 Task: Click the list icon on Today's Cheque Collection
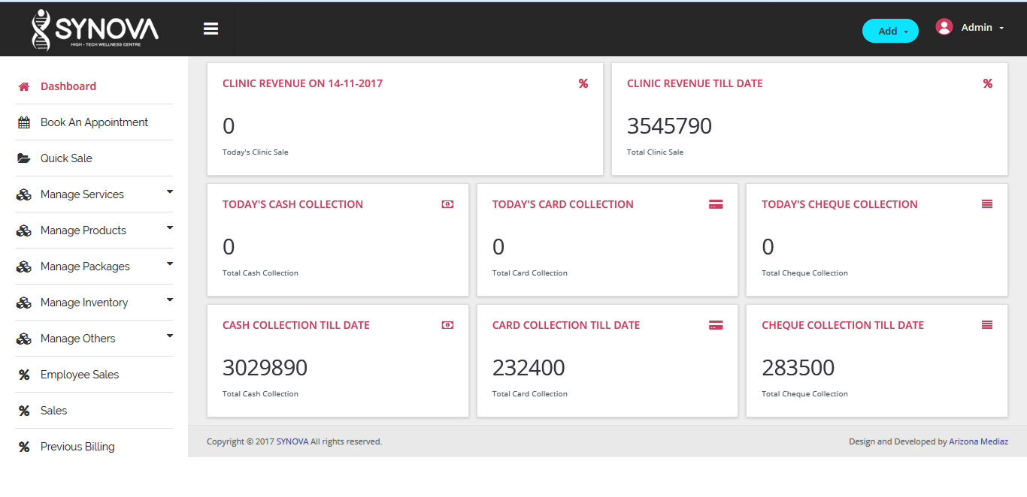pos(986,204)
